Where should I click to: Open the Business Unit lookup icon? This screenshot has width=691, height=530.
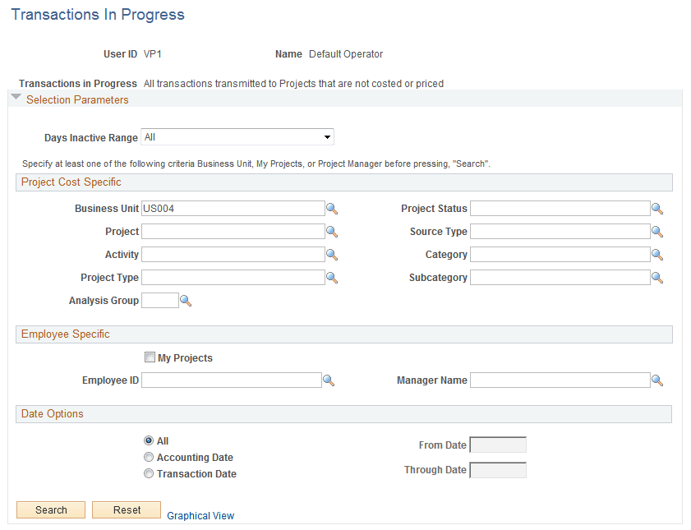click(332, 208)
